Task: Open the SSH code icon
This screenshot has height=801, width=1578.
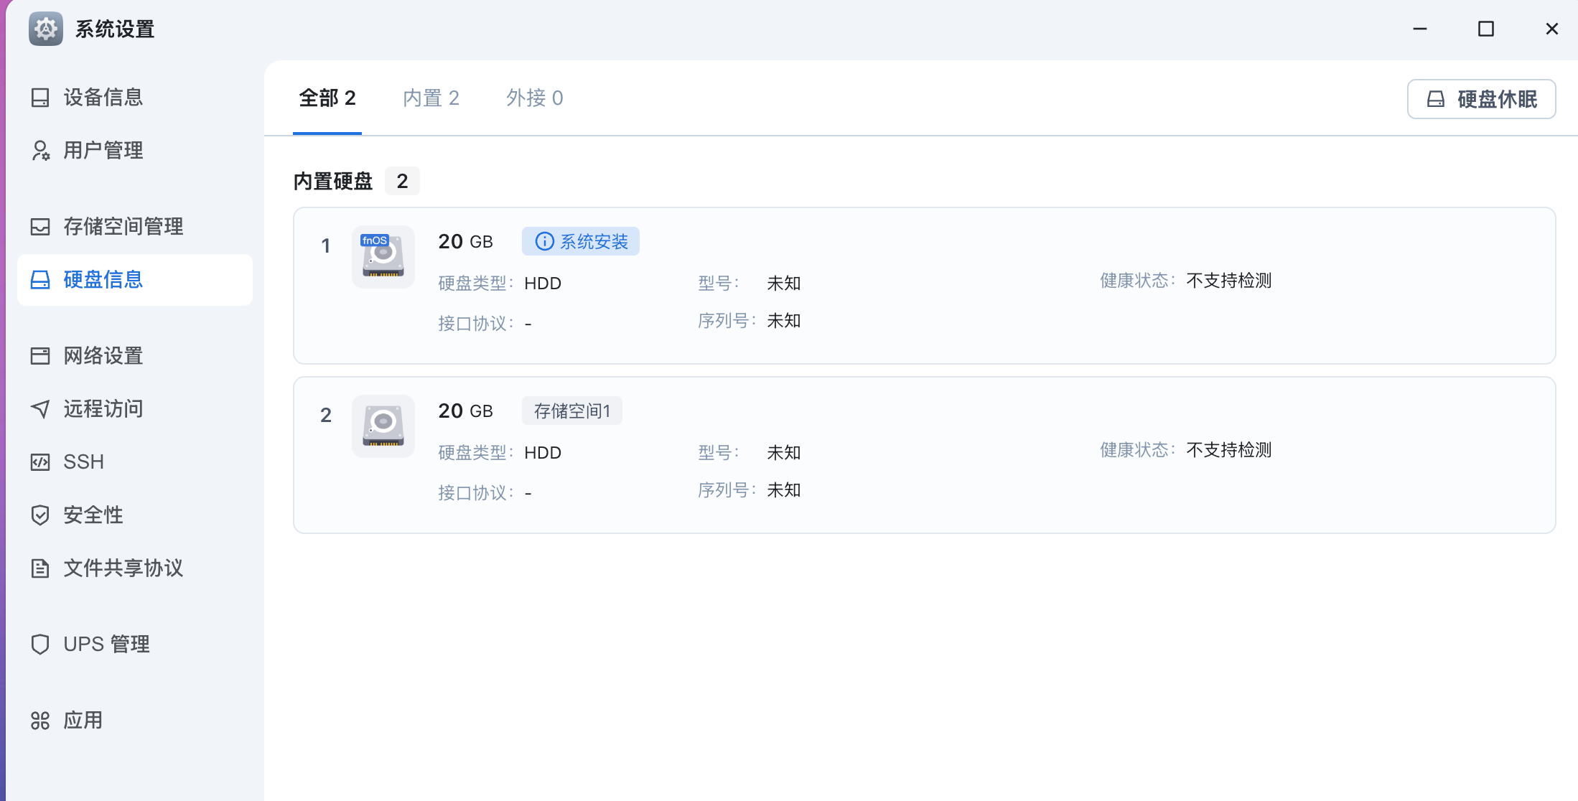Action: pyautogui.click(x=40, y=462)
